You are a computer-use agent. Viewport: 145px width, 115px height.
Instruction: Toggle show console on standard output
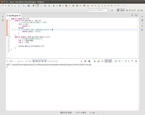click(106, 61)
